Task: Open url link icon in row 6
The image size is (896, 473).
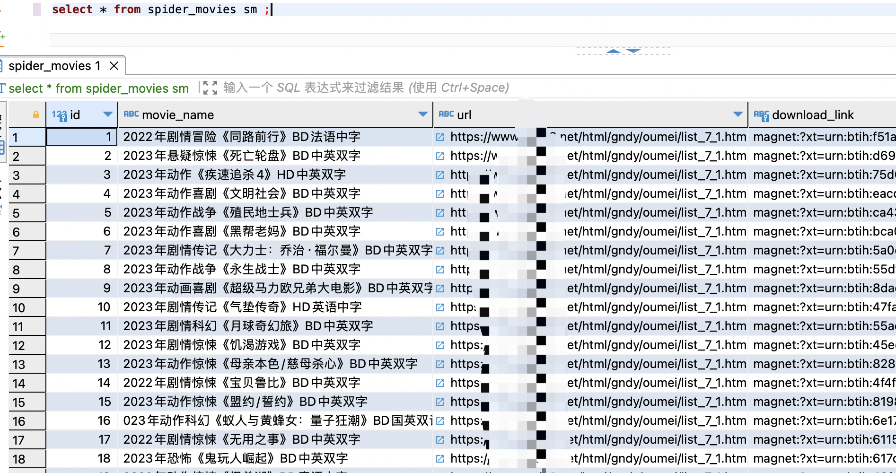Action: tap(440, 232)
